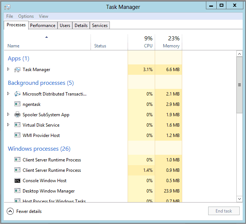Click the Microsoft Distributed Transaction icon

tap(17, 94)
